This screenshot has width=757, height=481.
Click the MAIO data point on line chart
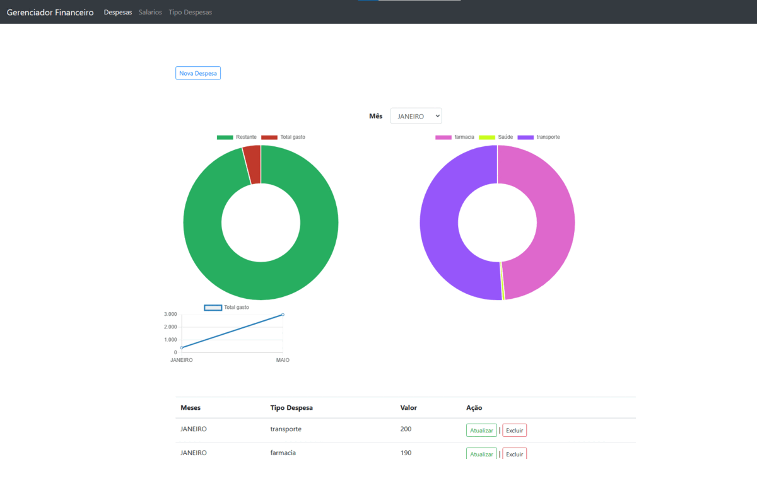coord(282,313)
